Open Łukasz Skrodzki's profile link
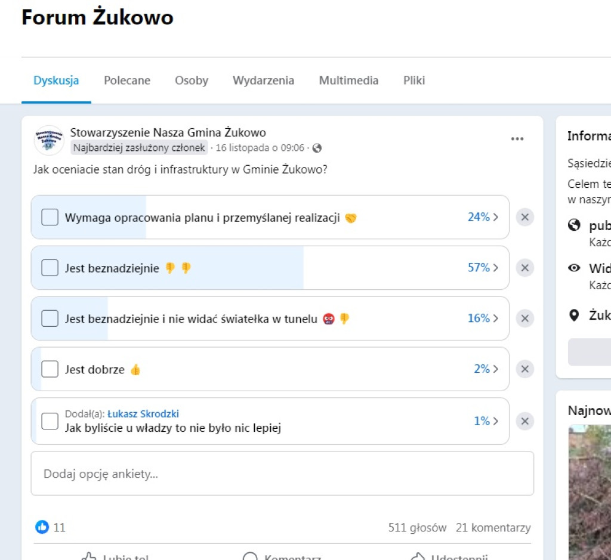 pyautogui.click(x=143, y=413)
